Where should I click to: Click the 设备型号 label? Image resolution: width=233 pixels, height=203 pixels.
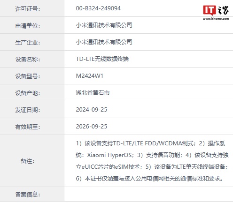click(27, 76)
